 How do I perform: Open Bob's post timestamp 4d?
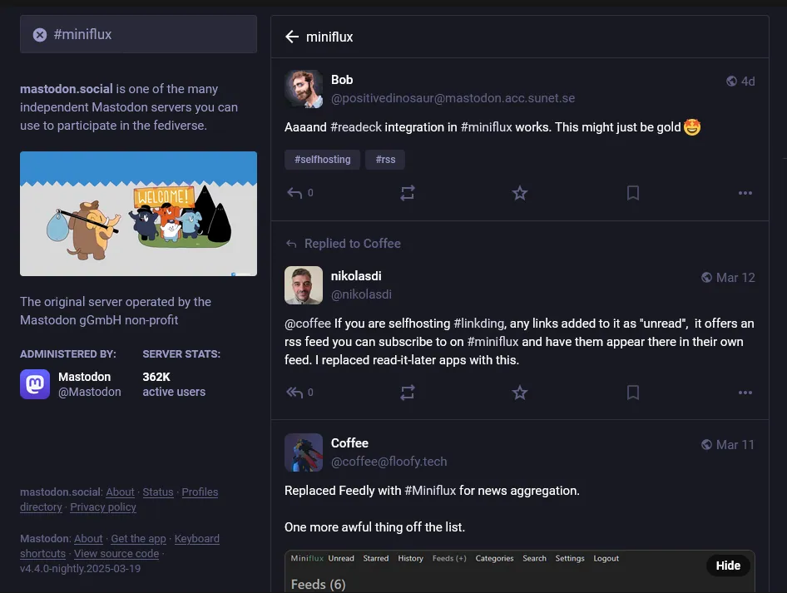748,82
